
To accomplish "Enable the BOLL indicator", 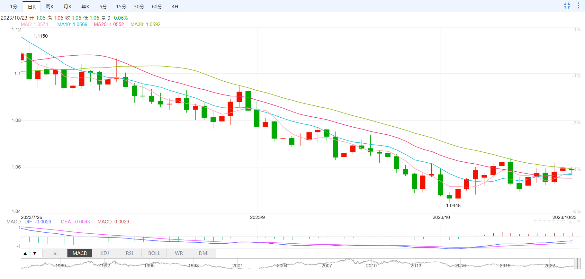I will (x=154, y=253).
